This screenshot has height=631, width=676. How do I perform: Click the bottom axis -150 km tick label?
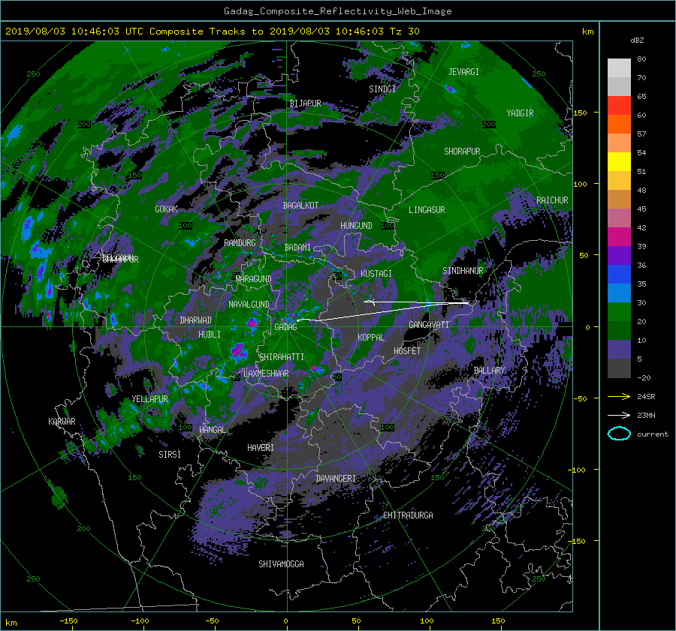tap(68, 620)
